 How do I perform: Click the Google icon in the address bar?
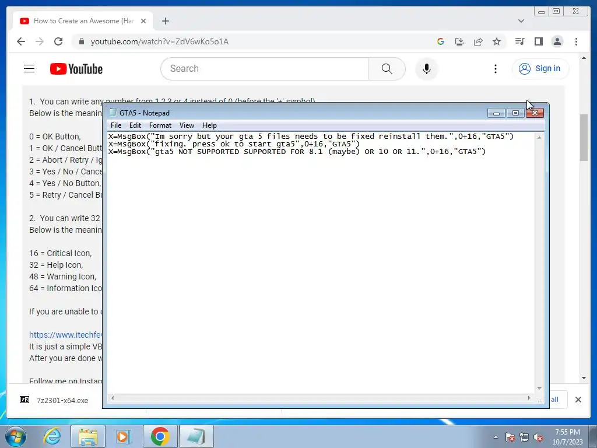point(441,41)
